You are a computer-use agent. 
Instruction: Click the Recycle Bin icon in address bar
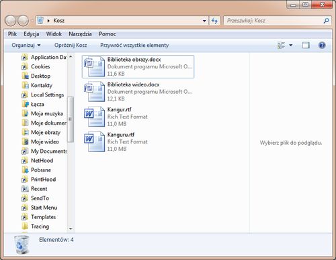(40, 21)
